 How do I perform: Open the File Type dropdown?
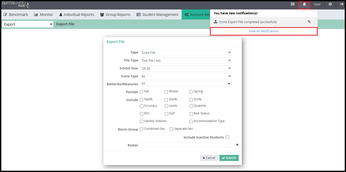[185, 60]
